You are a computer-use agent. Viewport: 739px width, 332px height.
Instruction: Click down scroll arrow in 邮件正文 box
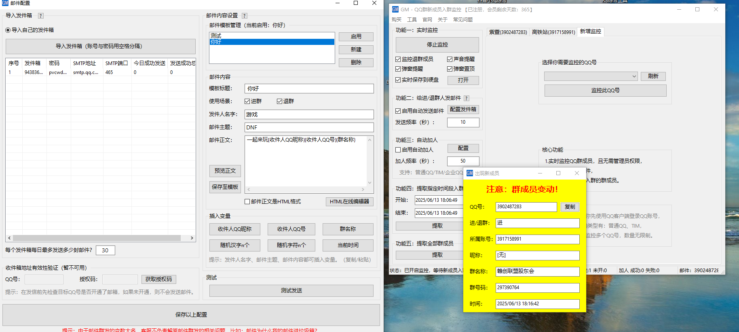click(x=369, y=183)
